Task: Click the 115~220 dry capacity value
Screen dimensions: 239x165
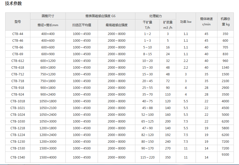Action: [x=148, y=157]
